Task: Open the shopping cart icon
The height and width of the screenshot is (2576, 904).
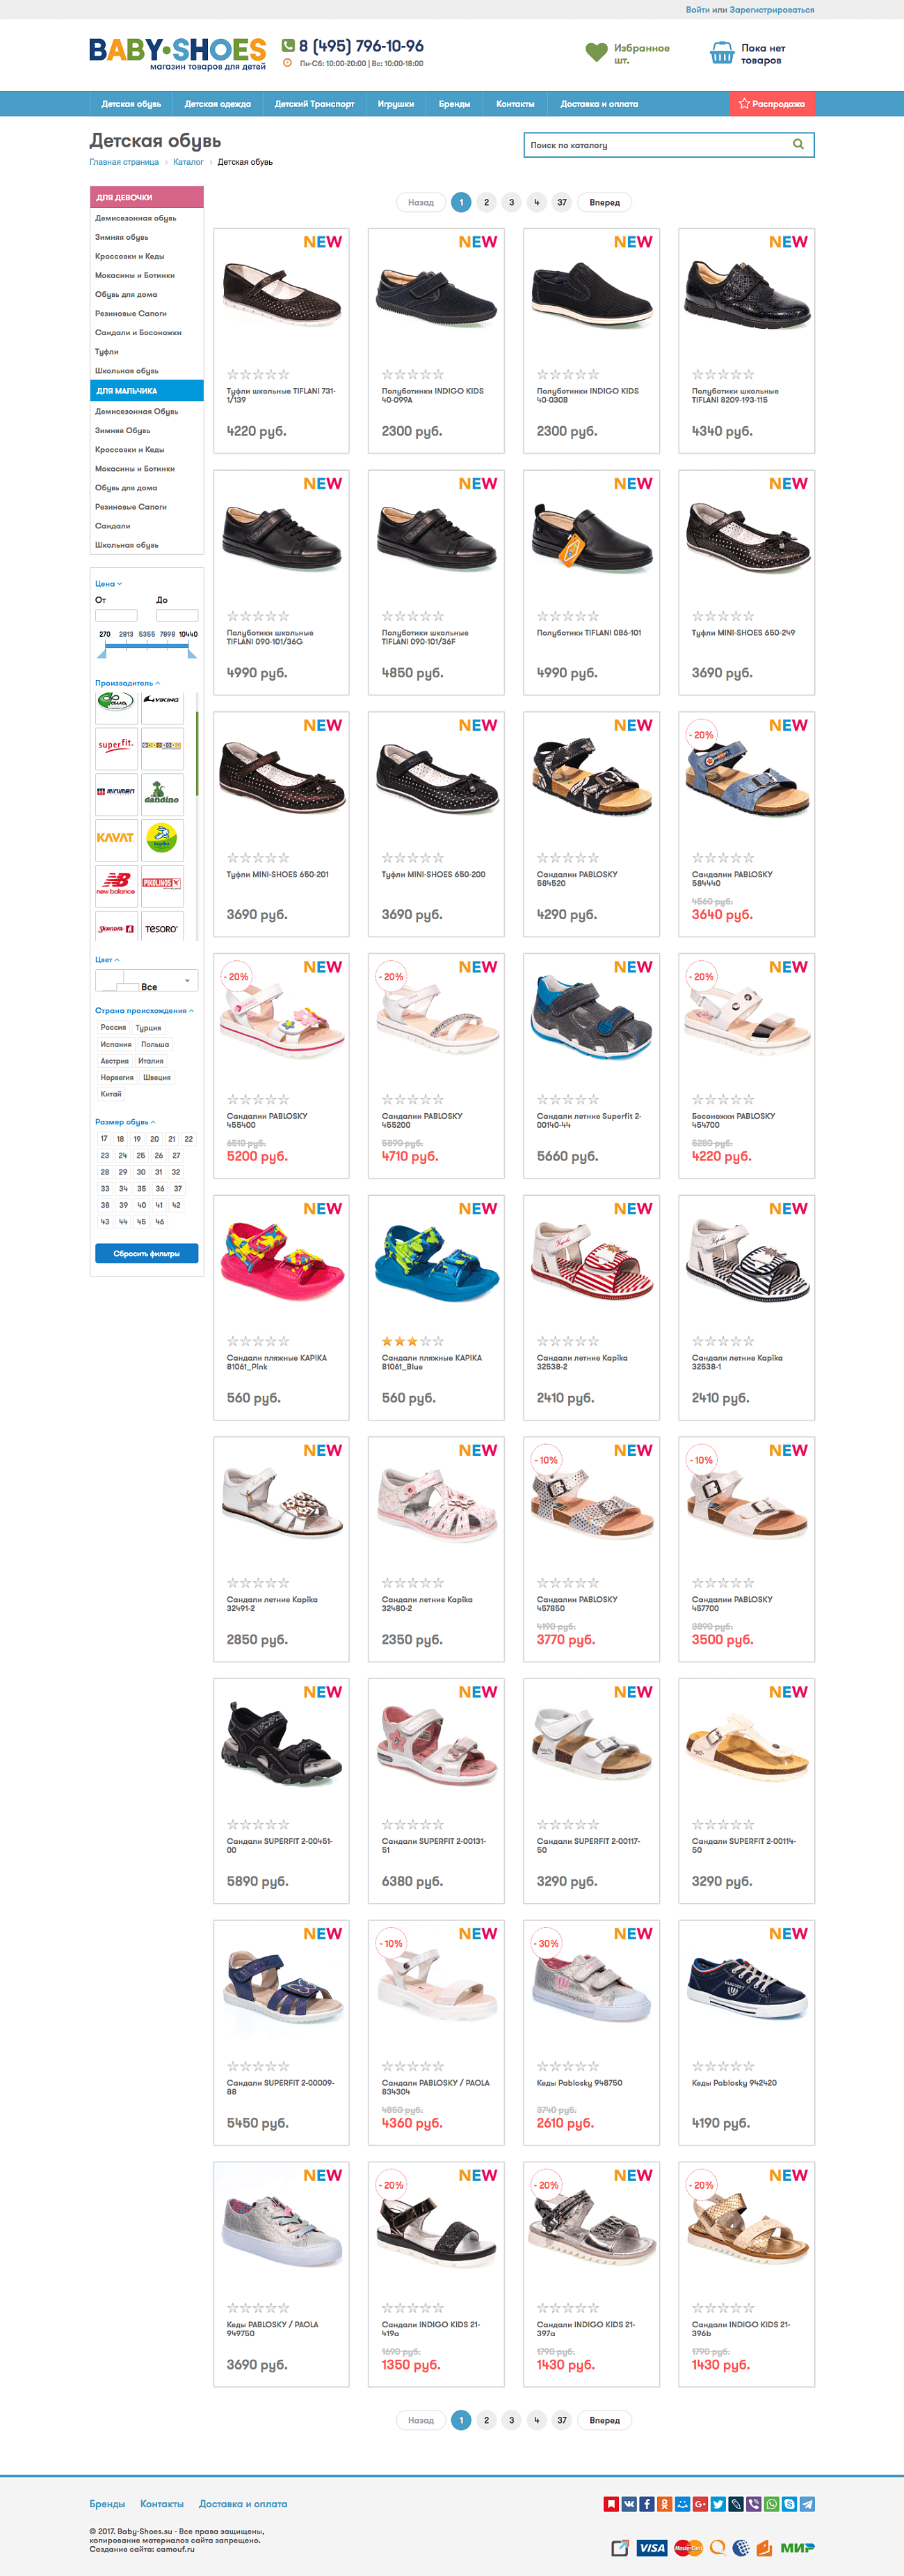Action: click(x=721, y=53)
